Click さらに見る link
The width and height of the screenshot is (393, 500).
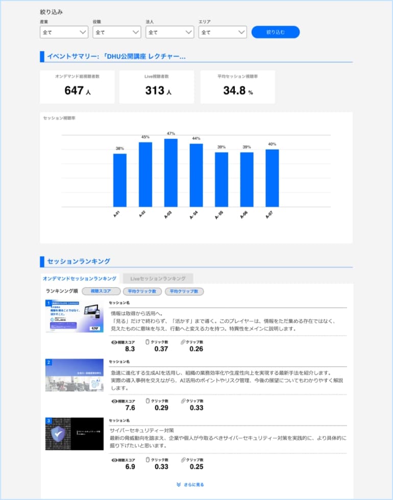tap(194, 484)
